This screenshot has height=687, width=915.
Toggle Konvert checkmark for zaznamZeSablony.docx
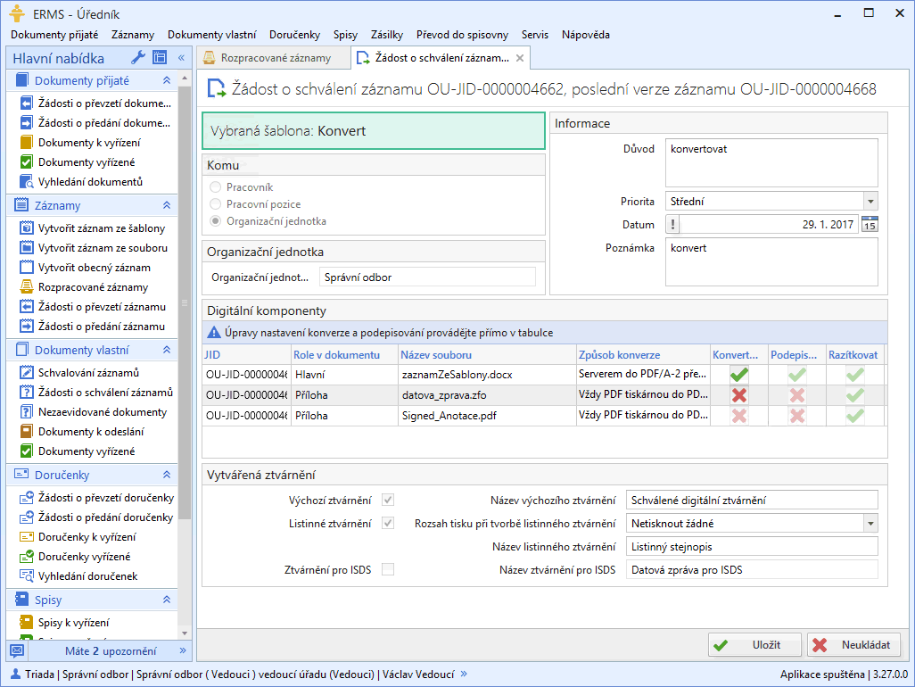[738, 375]
